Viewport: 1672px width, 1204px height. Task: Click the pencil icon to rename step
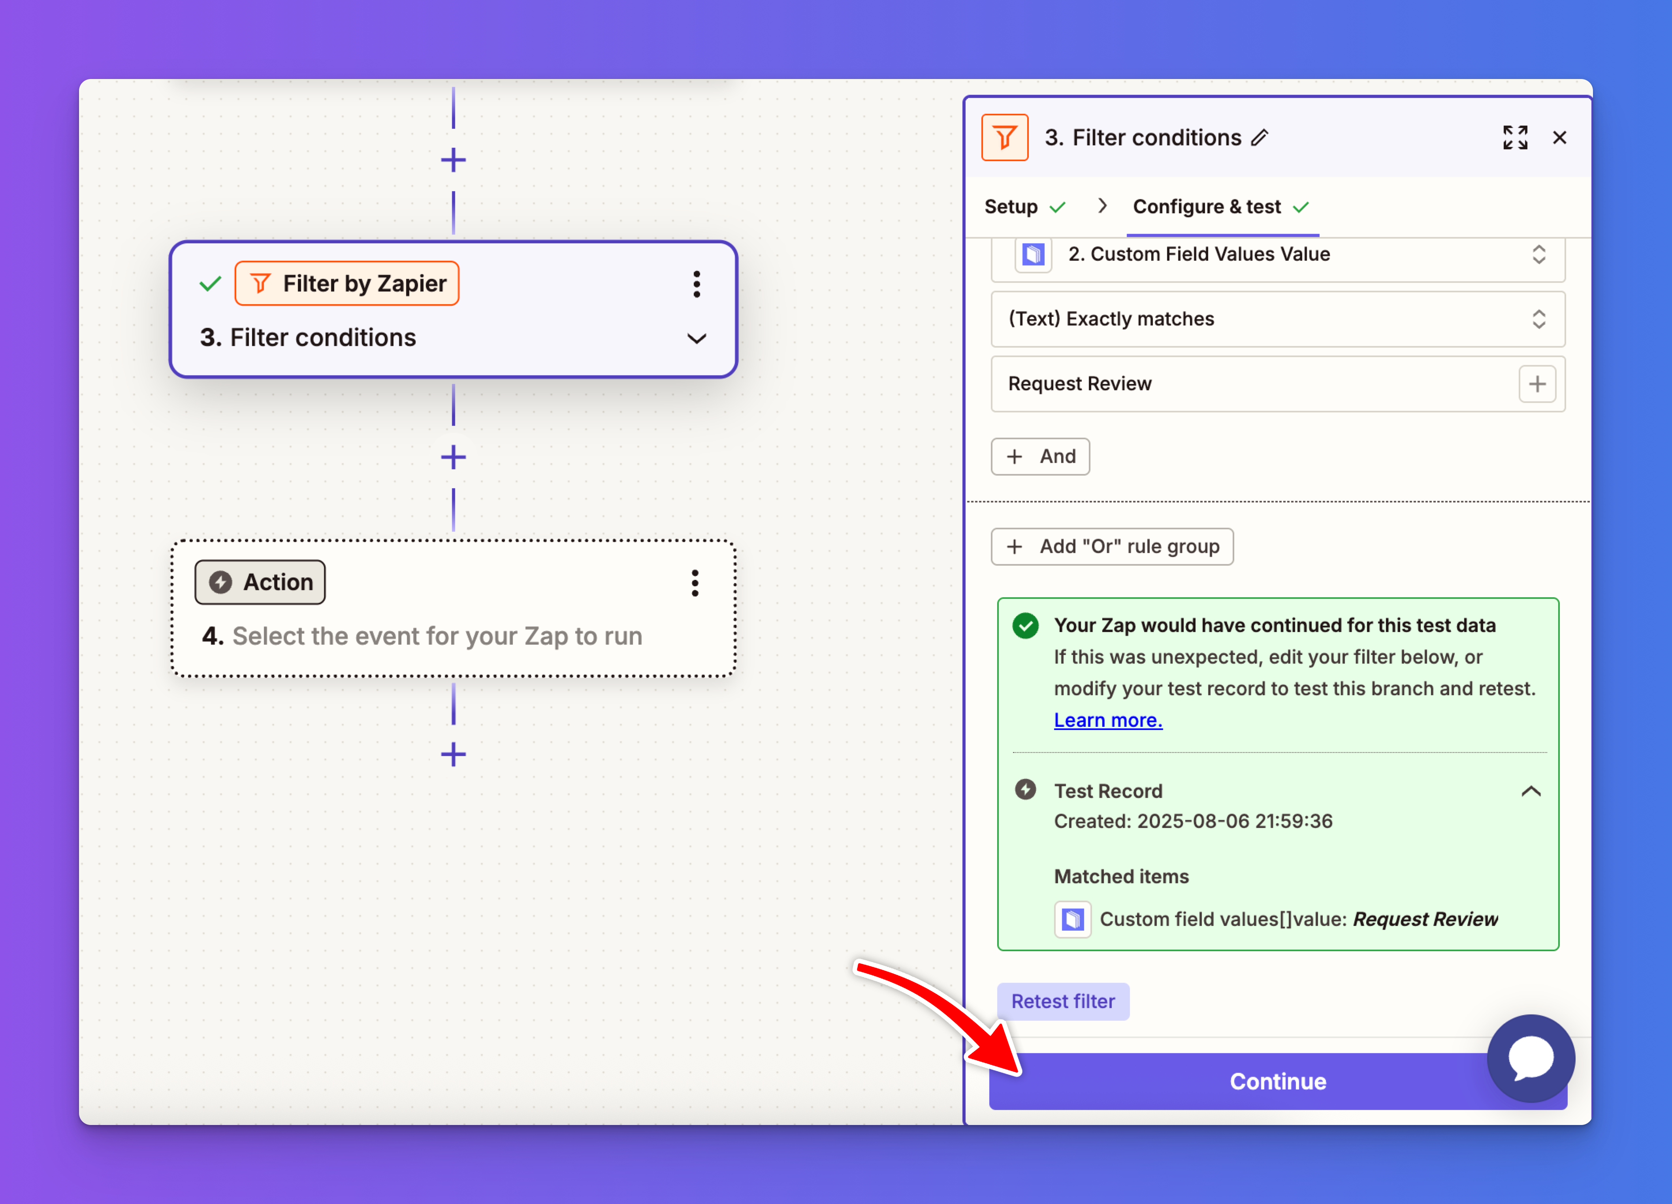[1260, 138]
